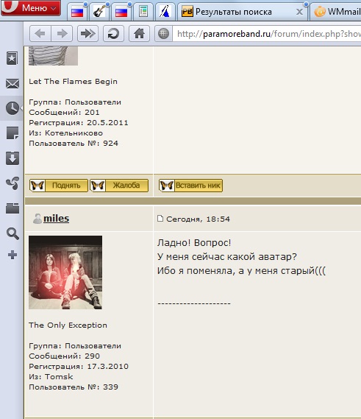Reload the page with the refresh button
The width and height of the screenshot is (361, 419).
(x=113, y=34)
